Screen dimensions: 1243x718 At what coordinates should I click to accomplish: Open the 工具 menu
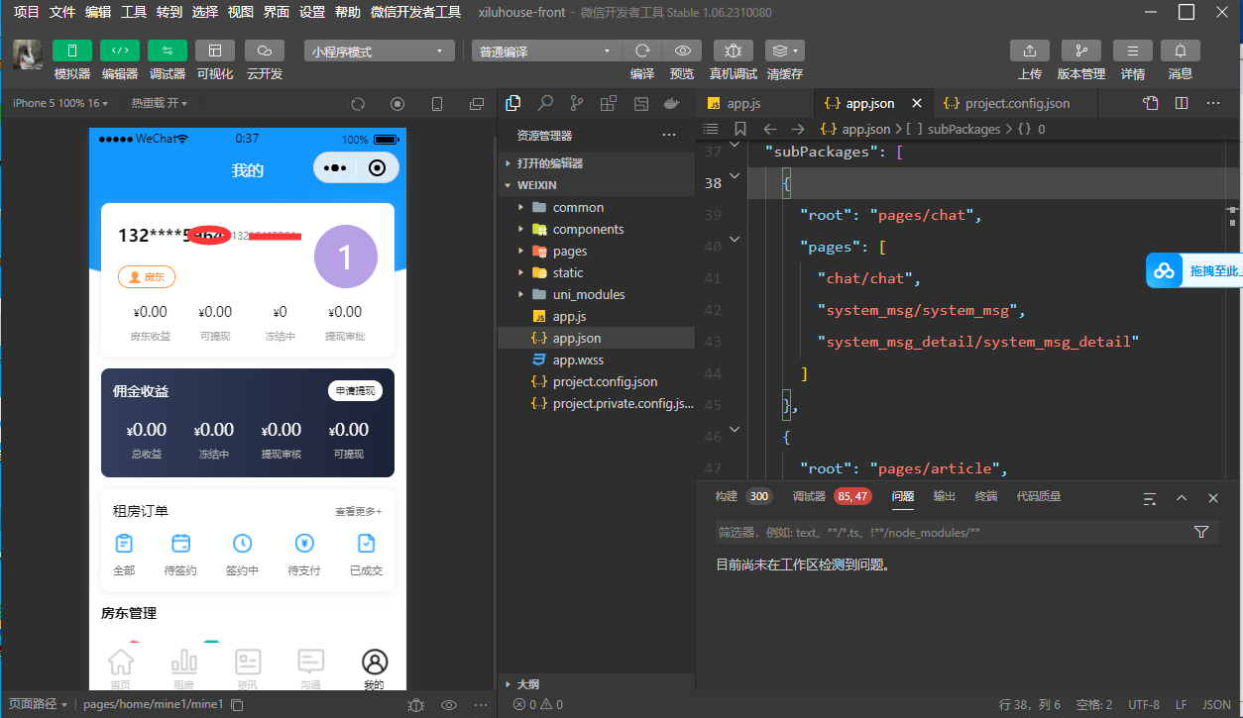[134, 12]
